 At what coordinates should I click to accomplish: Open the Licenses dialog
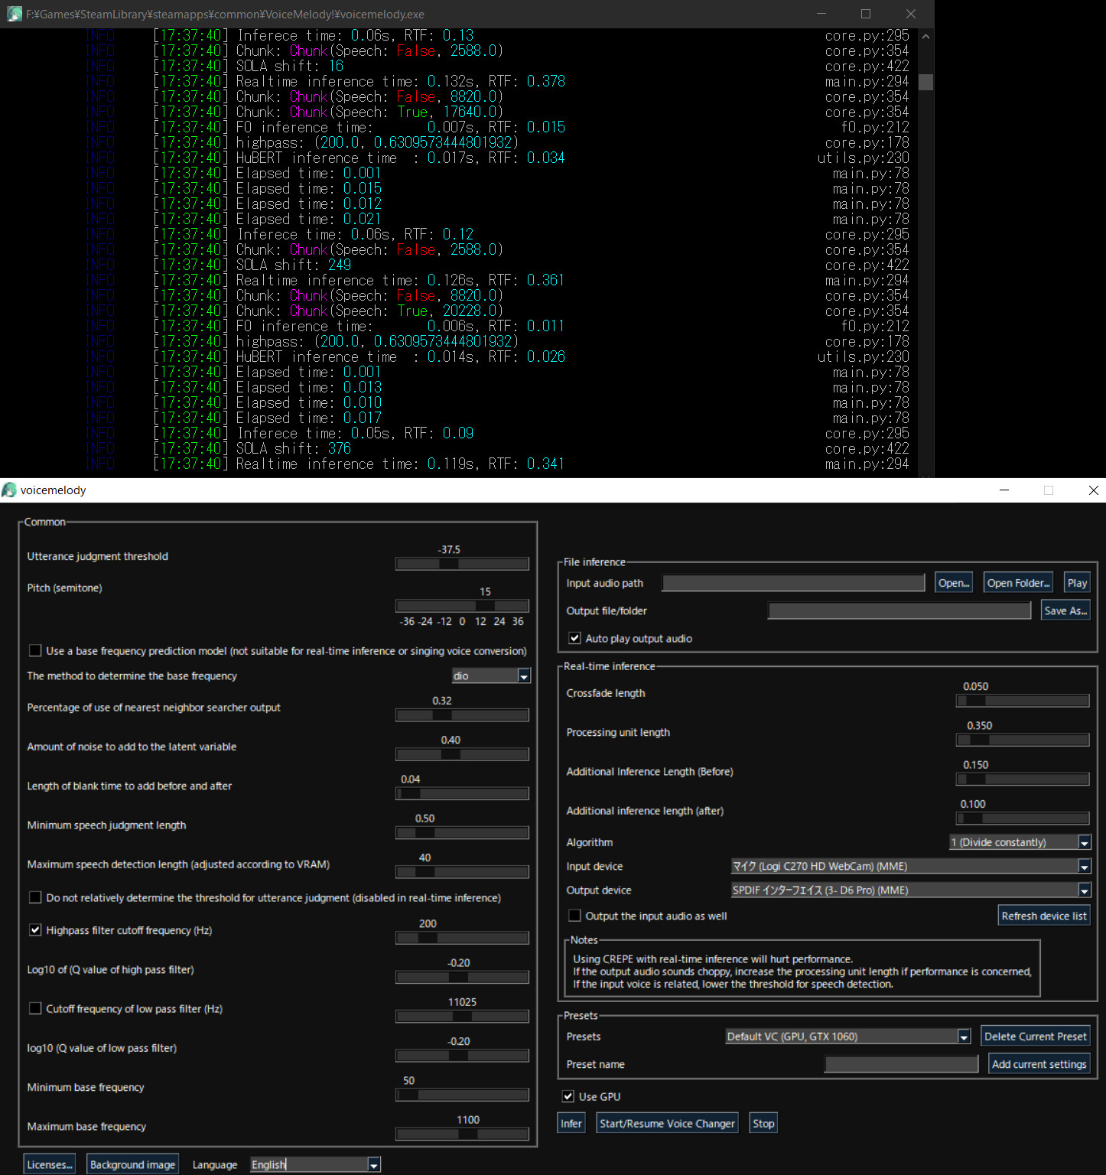coord(49,1164)
